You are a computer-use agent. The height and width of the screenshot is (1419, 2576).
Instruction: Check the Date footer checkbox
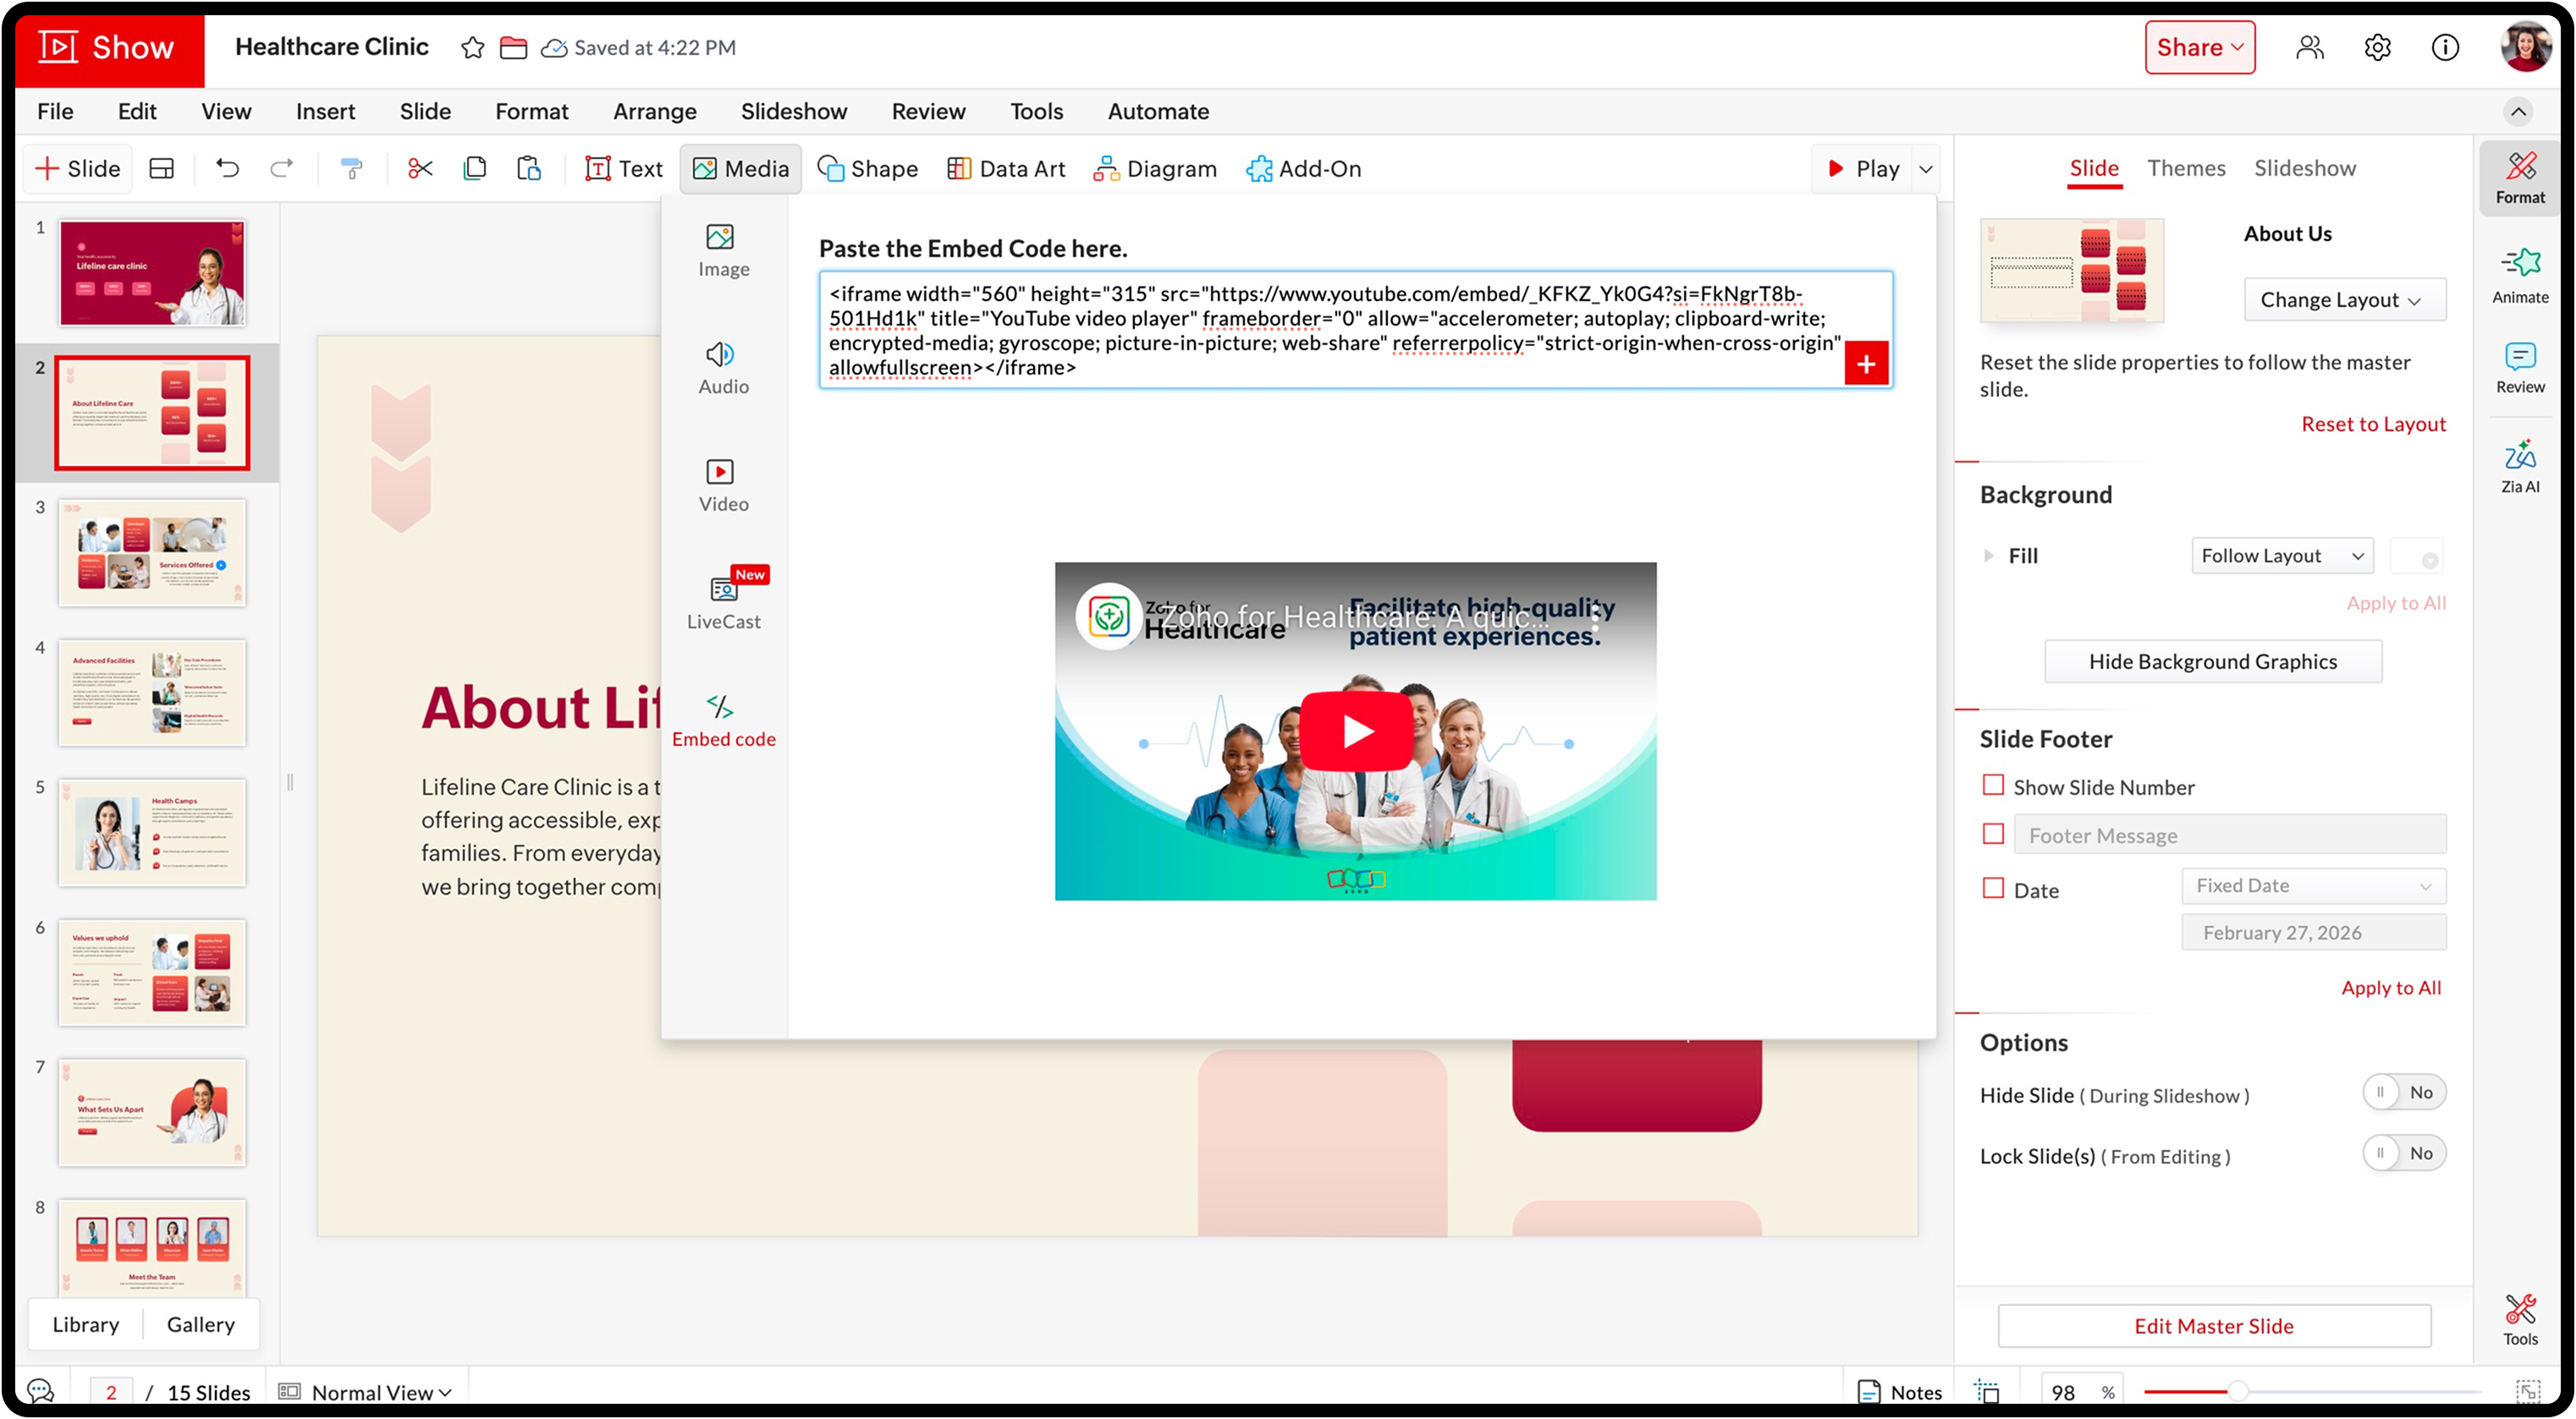tap(1993, 889)
